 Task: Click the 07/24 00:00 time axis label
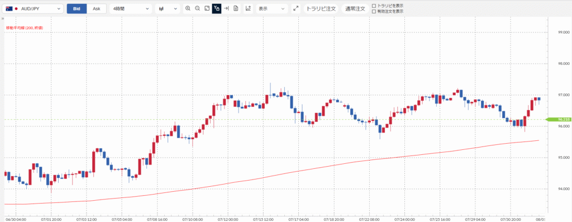click(x=405, y=219)
